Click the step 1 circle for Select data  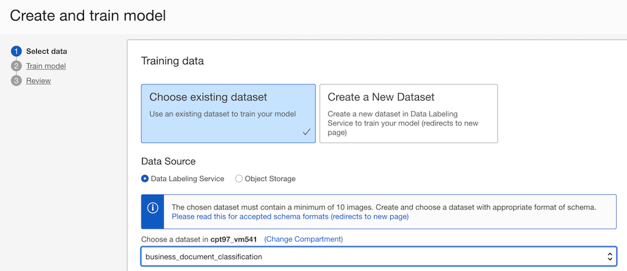pos(16,51)
